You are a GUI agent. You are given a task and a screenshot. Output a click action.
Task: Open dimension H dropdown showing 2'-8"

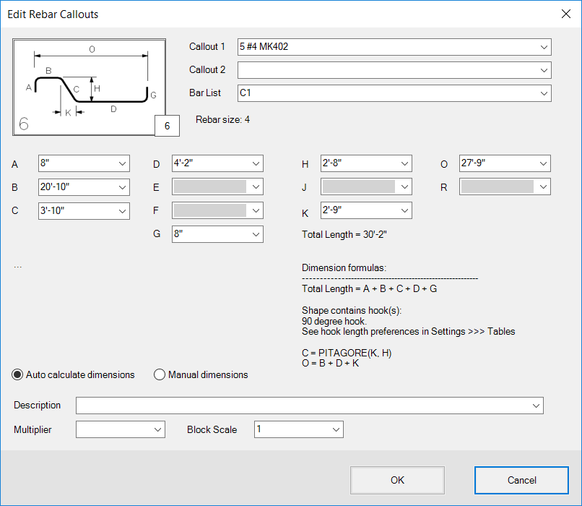point(366,163)
